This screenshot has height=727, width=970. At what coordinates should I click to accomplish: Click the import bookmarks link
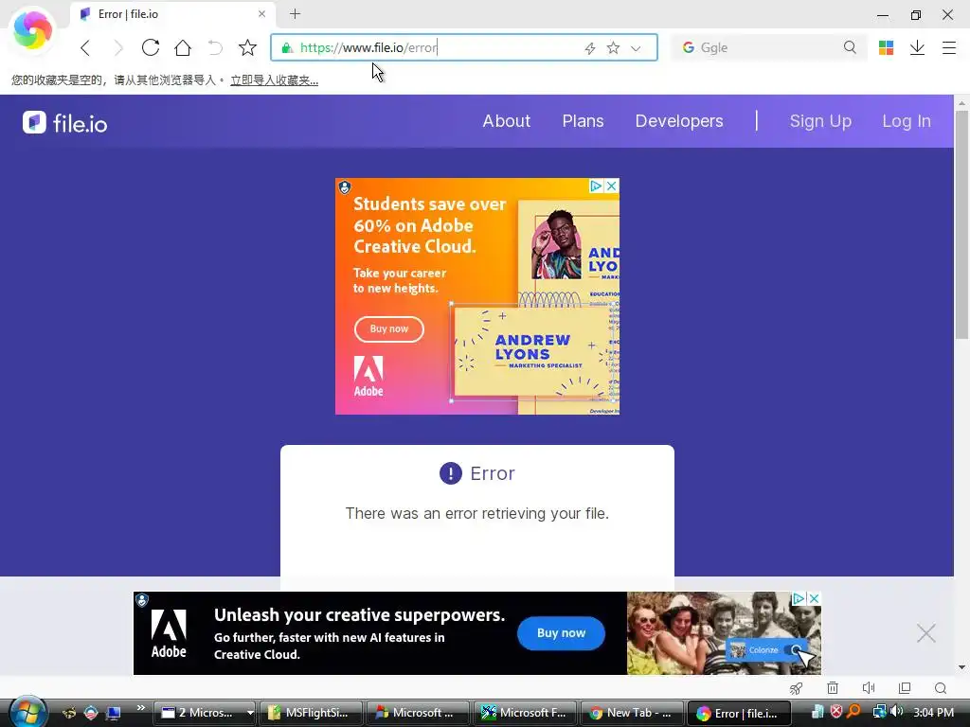click(x=274, y=80)
